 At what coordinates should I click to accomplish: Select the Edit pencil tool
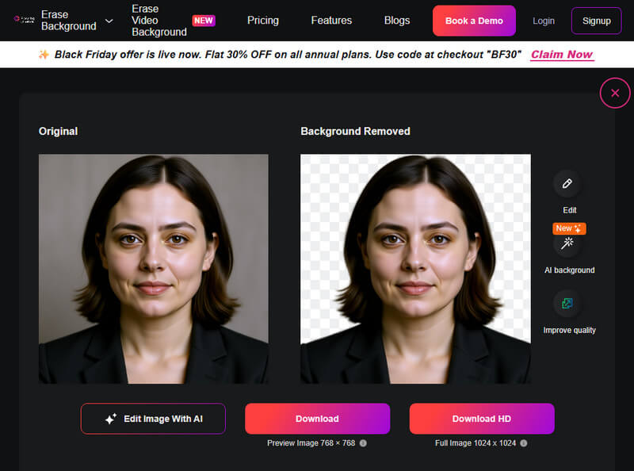pos(568,185)
